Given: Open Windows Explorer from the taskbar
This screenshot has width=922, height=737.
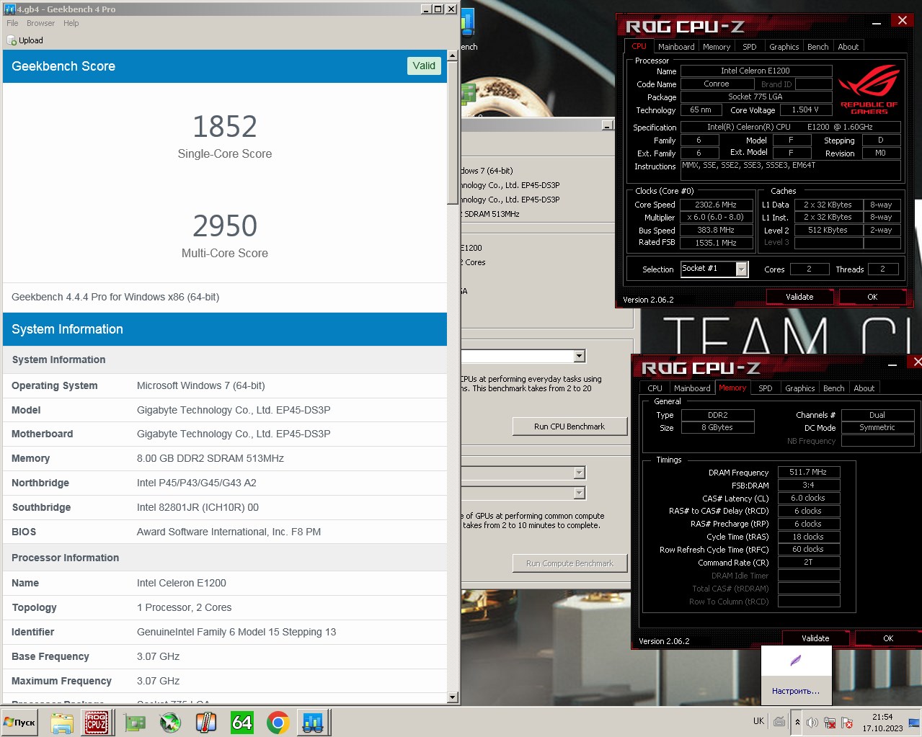Looking at the screenshot, I should click(62, 723).
